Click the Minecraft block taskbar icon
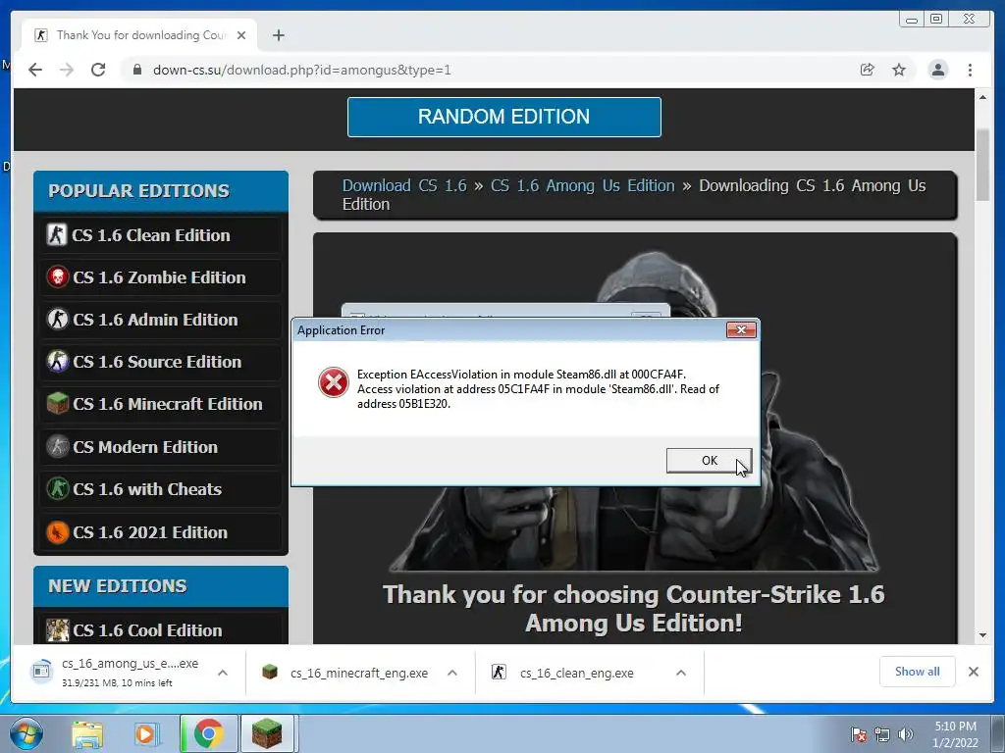This screenshot has width=1005, height=753. coord(267,733)
